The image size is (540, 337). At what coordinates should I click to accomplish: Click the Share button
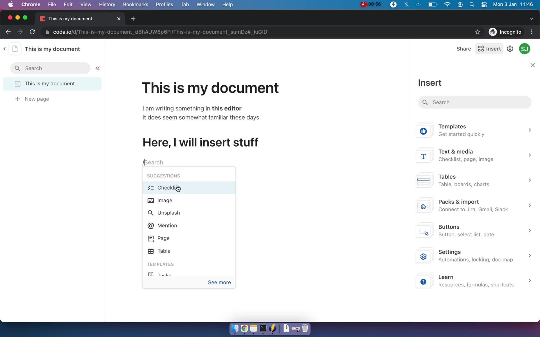(463, 49)
